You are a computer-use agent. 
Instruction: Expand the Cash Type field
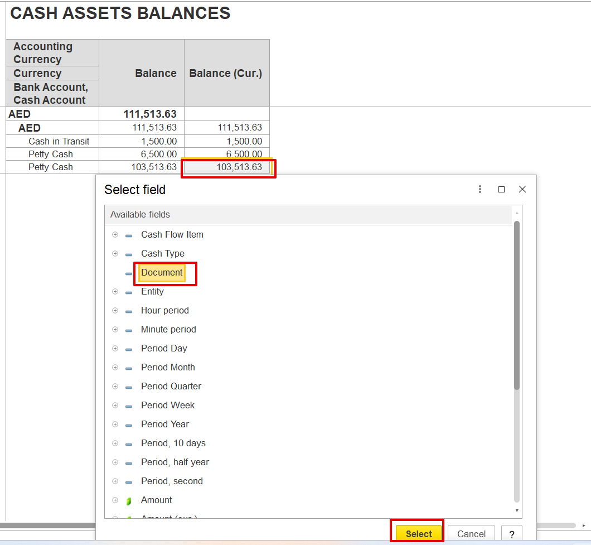[x=115, y=254]
